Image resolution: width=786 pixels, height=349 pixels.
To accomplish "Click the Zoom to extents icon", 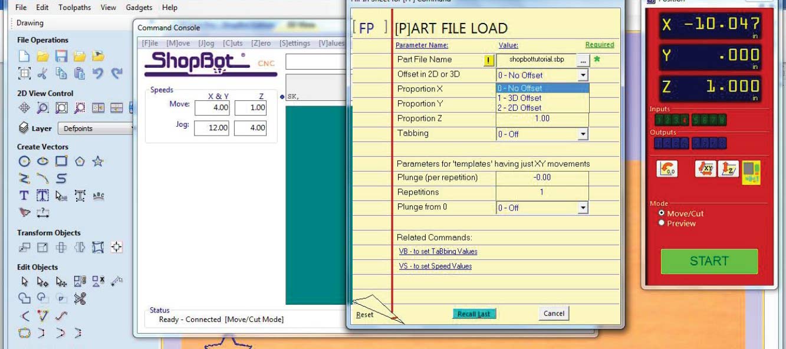I will [x=61, y=108].
